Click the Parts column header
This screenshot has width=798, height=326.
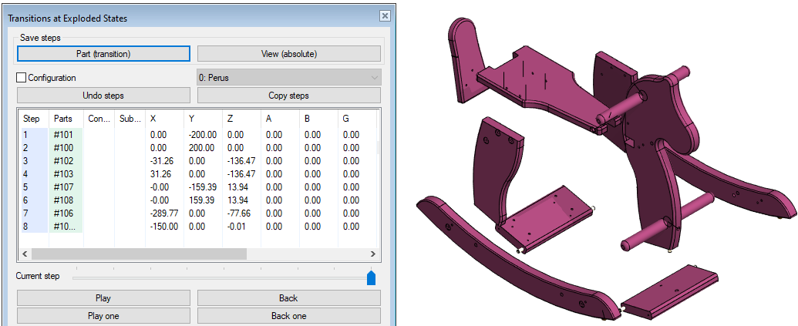(62, 119)
